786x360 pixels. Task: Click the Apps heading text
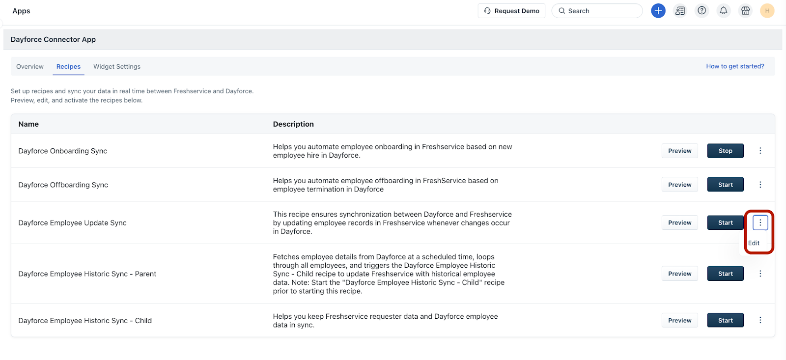(21, 11)
